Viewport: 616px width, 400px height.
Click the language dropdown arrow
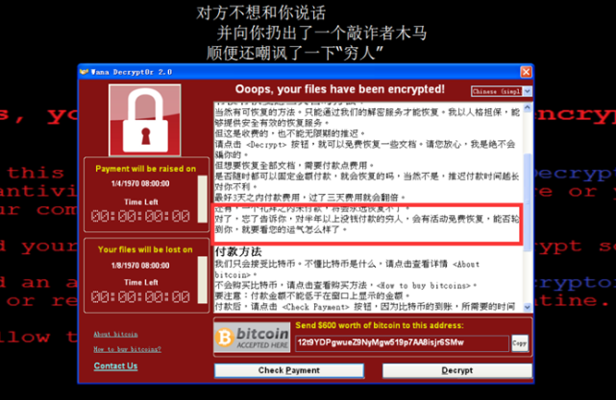coord(528,91)
